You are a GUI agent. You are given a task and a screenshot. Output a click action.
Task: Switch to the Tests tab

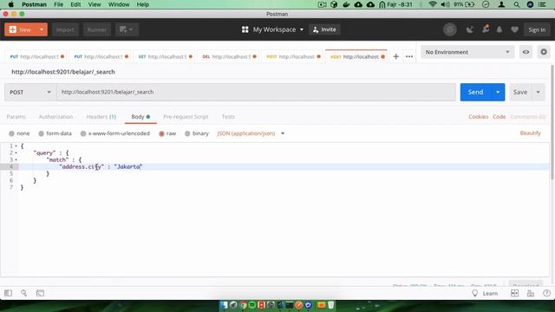coord(228,117)
